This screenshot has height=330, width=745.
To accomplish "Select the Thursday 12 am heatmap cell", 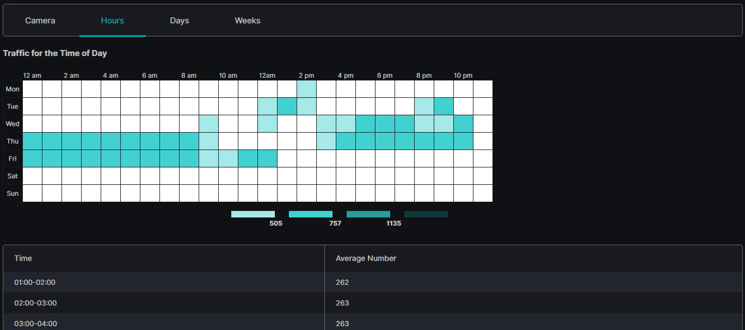I will [33, 141].
